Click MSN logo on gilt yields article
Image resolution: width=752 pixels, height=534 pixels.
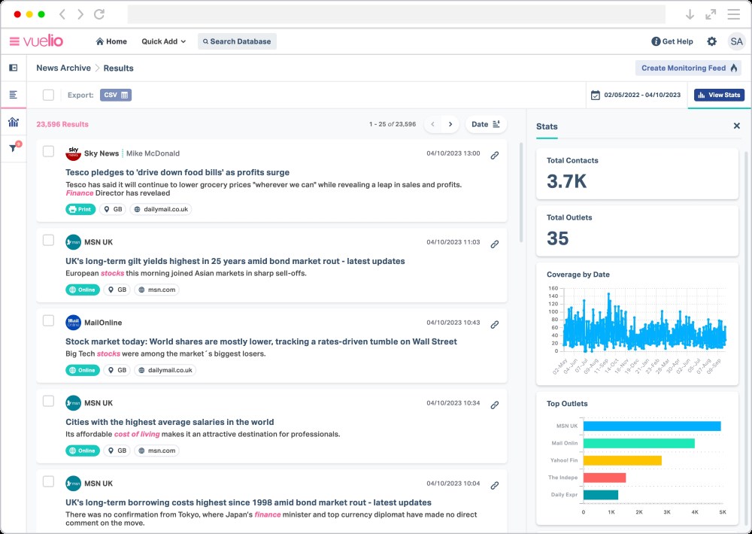click(74, 242)
